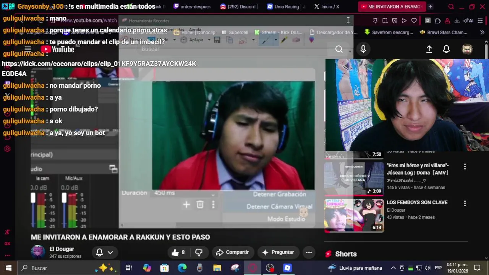Open more actions ellipsis under the video
Viewport: 489px width, 275px height.
click(309, 252)
